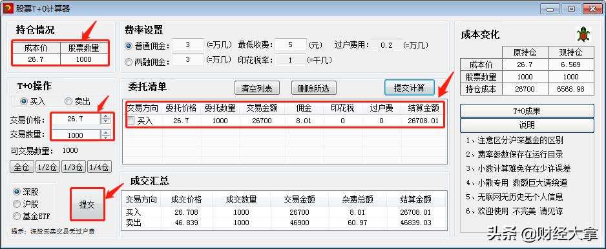Decrease 交易价格 with down arrow
The height and width of the screenshot is (249, 606).
(105, 121)
